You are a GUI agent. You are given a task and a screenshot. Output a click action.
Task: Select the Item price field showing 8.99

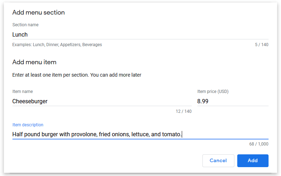(x=233, y=101)
